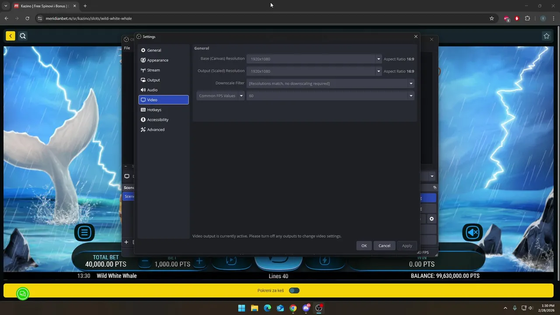560x315 pixels.
Task: Open adblock extension icon
Action: coord(507,18)
